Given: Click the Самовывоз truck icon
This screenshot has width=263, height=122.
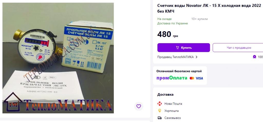Looking at the screenshot, I should pyautogui.click(x=159, y=118).
